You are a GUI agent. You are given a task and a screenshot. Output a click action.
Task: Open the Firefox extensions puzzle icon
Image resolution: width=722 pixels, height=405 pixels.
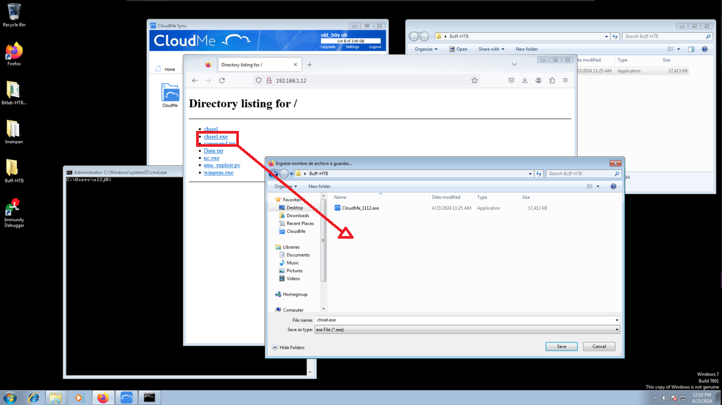552,80
